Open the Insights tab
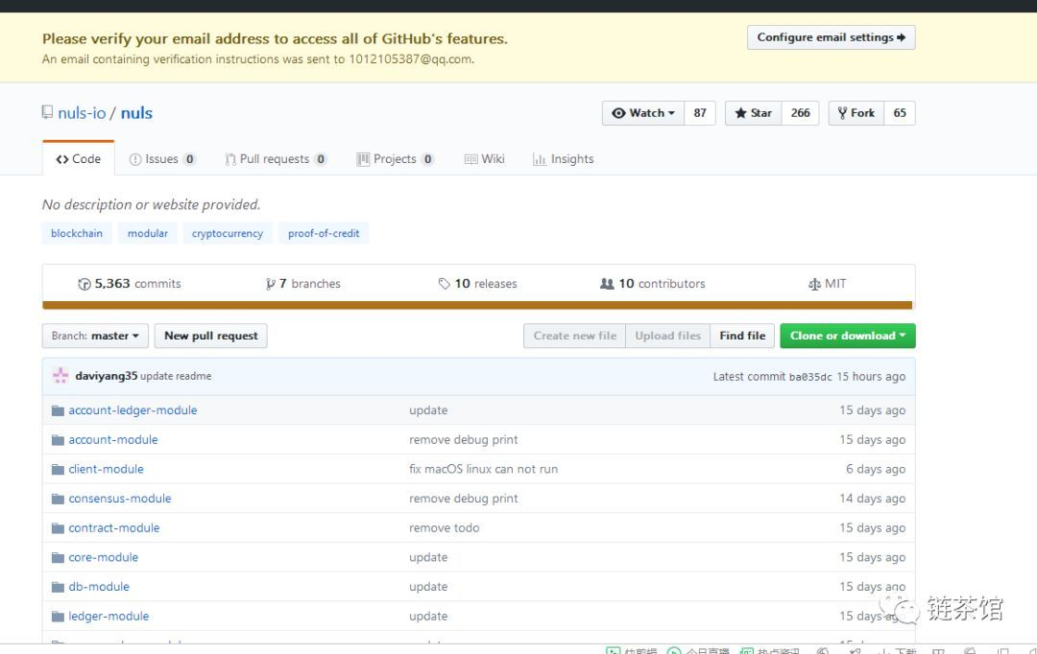Viewport: 1037px width, 654px height. click(564, 159)
